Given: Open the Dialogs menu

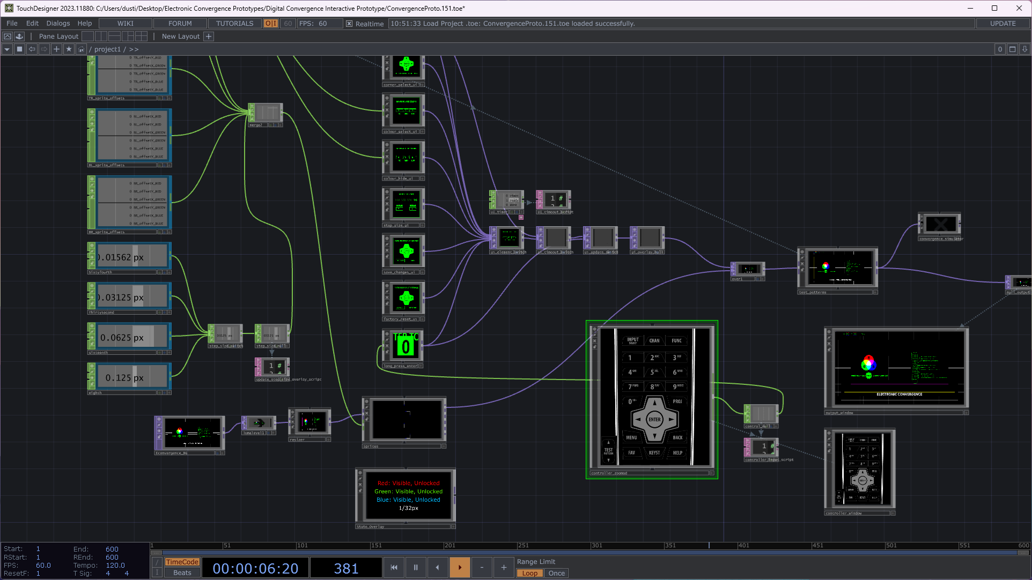Looking at the screenshot, I should click(x=58, y=24).
